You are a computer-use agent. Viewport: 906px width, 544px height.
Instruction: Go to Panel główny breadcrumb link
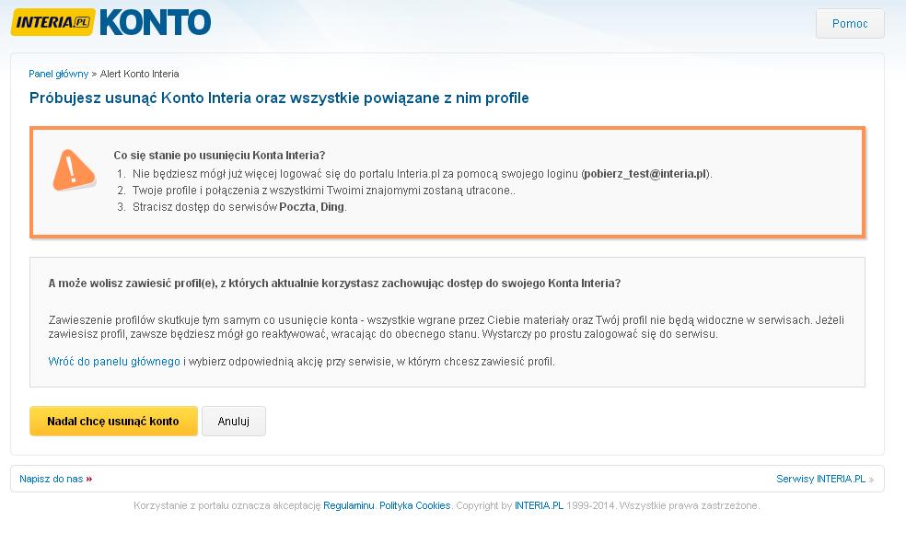(58, 74)
